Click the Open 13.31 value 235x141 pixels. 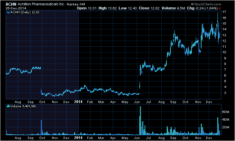click(87, 8)
